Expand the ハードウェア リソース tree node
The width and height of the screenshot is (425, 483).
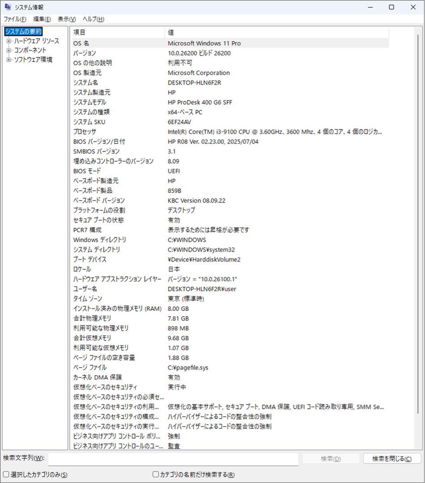pyautogui.click(x=9, y=41)
